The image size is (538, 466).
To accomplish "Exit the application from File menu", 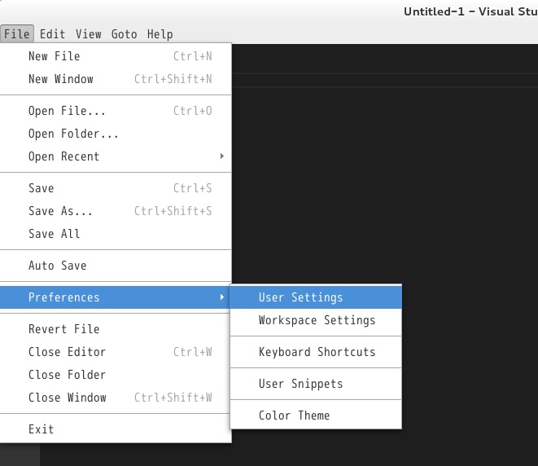I will click(x=41, y=429).
